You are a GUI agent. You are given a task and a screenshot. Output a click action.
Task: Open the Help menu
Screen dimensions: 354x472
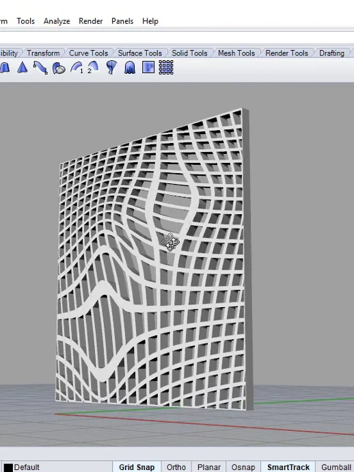(x=150, y=21)
